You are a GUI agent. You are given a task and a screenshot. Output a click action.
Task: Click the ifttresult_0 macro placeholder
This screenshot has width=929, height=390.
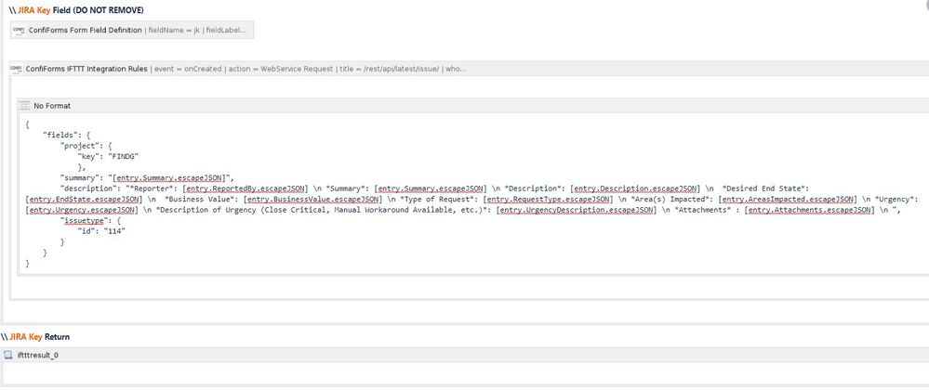[x=465, y=355]
